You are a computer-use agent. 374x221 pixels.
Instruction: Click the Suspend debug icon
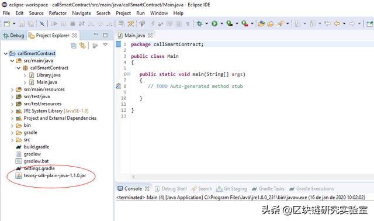click(x=64, y=23)
